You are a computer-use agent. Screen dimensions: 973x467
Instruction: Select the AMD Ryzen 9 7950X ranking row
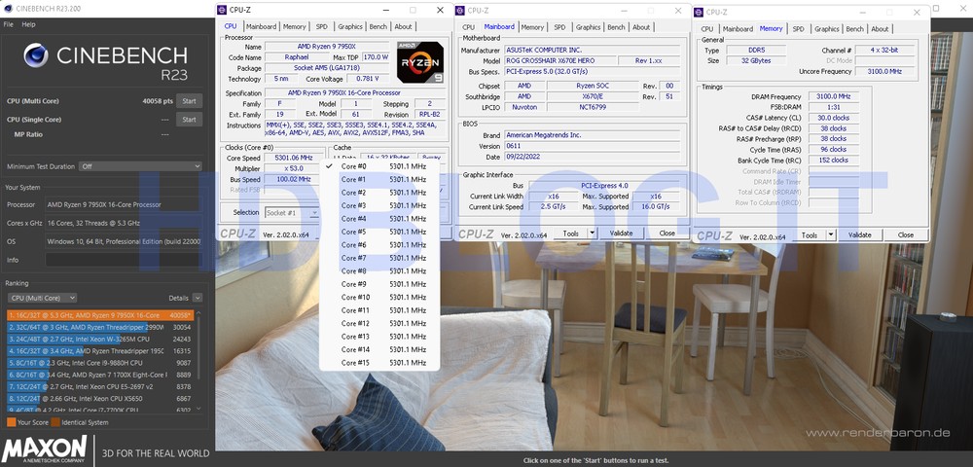pyautogui.click(x=100, y=315)
